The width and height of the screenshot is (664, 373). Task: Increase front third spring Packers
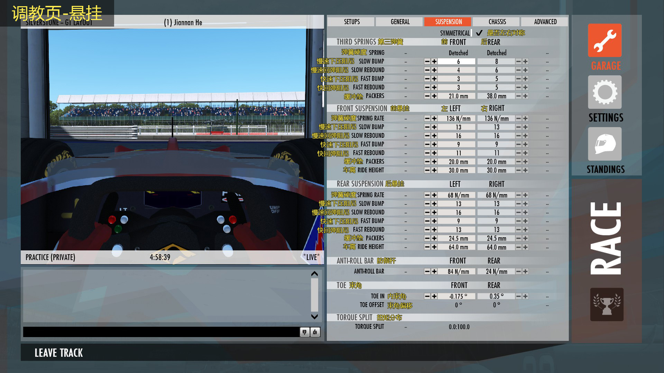click(434, 96)
